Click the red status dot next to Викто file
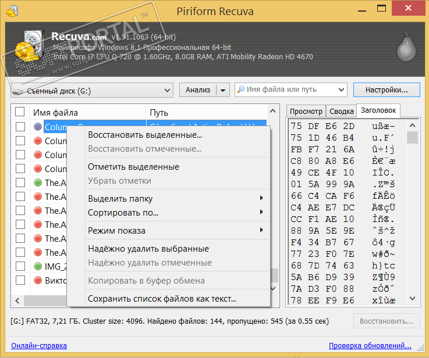429x358 pixels. point(38,280)
